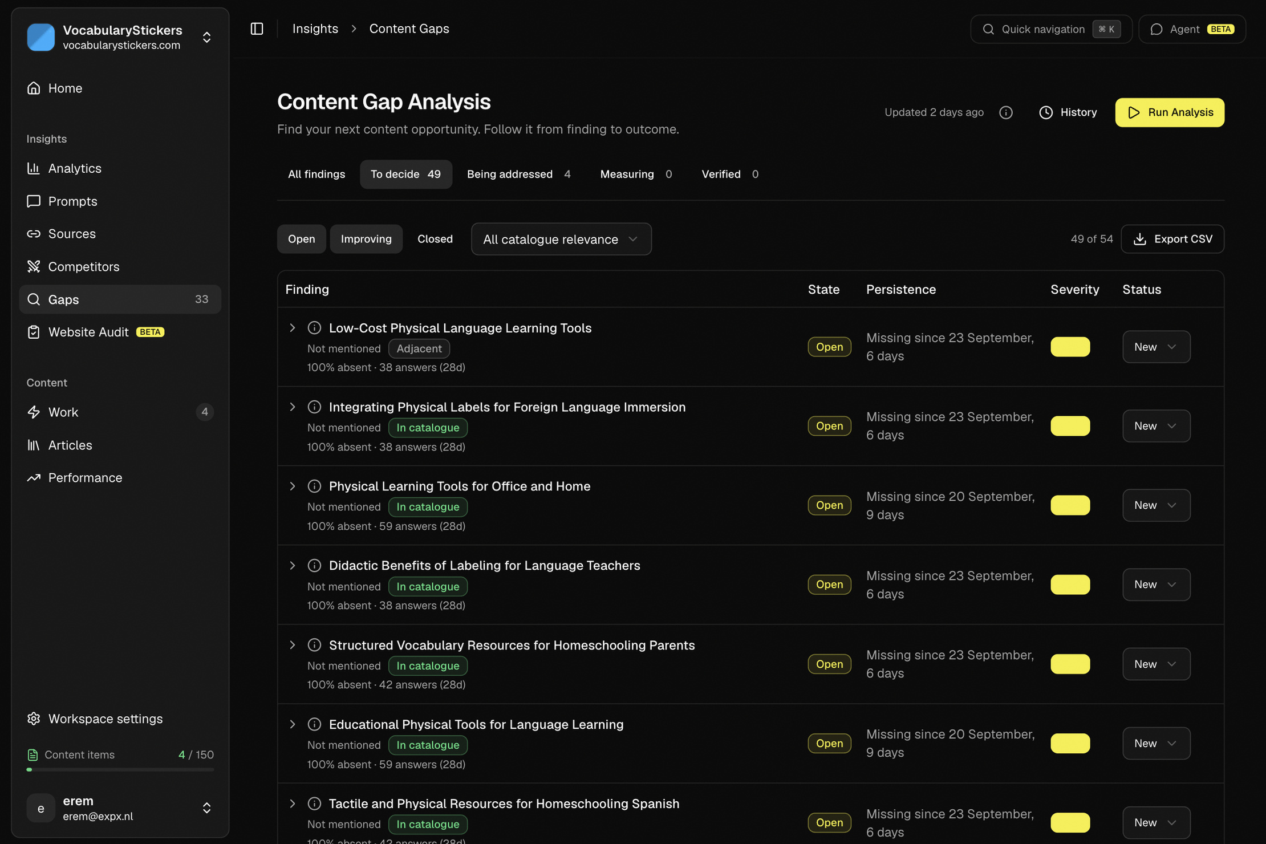
Task: Open Website Audit beta page
Action: (x=120, y=332)
